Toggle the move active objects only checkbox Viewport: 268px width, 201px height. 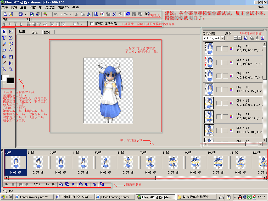92,24
